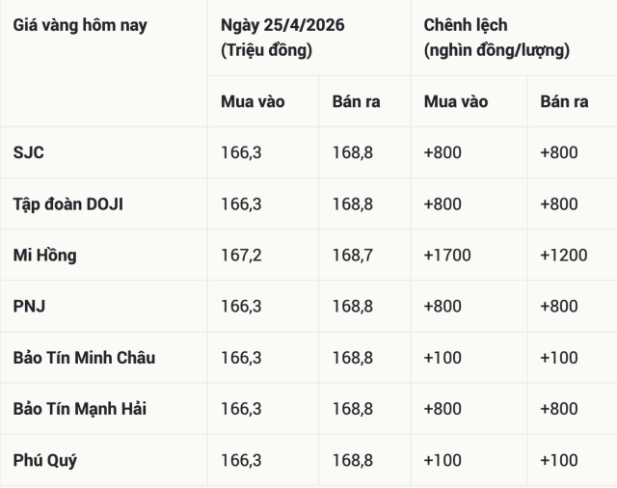Click SJC's sell price 168,8
This screenshot has width=617, height=488.
351,152
